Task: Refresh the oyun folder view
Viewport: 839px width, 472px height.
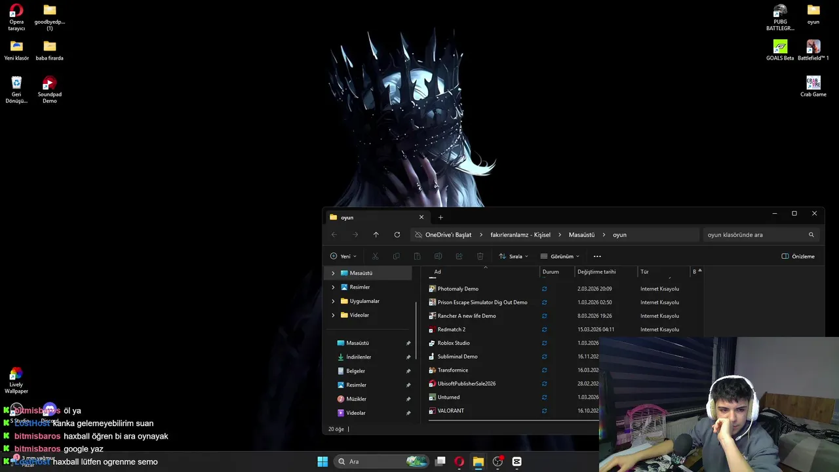Action: tap(397, 235)
